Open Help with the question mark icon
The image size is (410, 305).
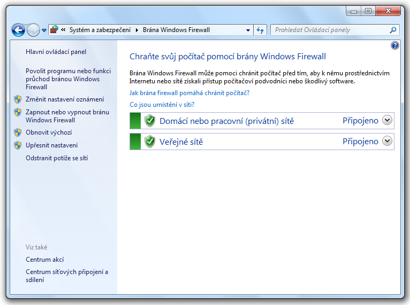pos(395,45)
